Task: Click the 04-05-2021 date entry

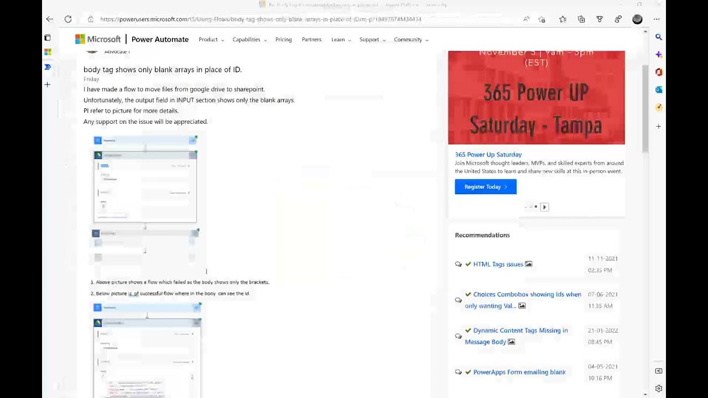Action: tap(603, 366)
